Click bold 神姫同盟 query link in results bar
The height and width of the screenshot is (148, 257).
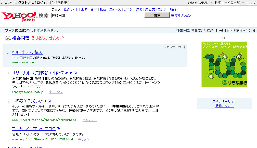[x=183, y=31]
